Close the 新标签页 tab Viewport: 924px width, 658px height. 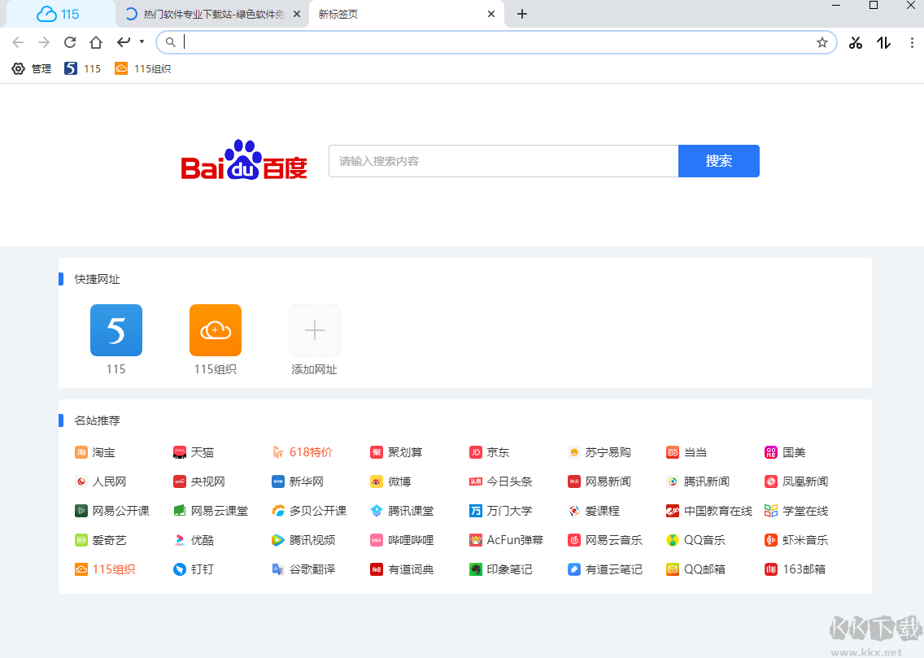click(x=491, y=14)
